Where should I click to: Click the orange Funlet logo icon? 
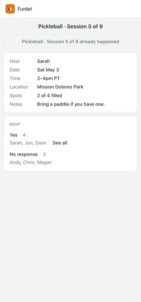[x=10, y=9]
